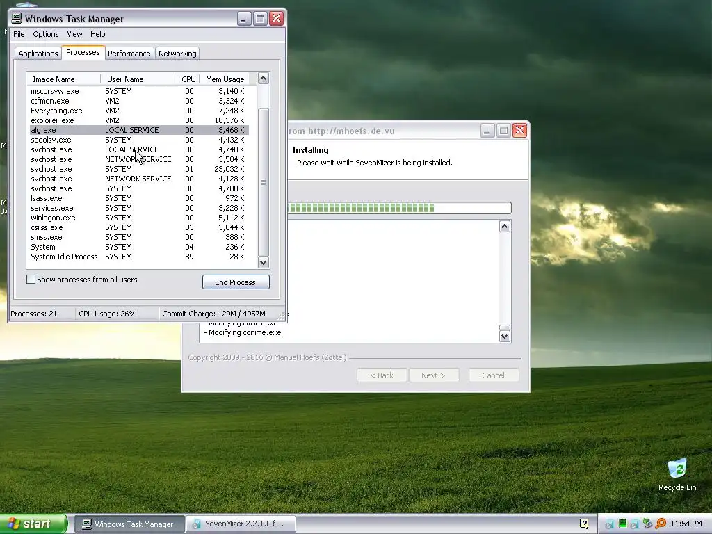Select the Everything.exe process row
The width and height of the screenshot is (712, 534).
(x=139, y=111)
